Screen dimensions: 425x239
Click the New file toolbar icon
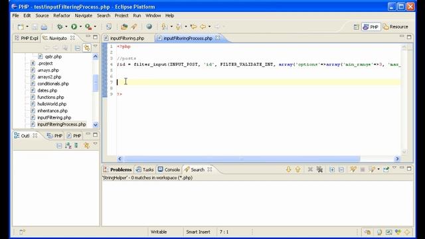coord(21,27)
